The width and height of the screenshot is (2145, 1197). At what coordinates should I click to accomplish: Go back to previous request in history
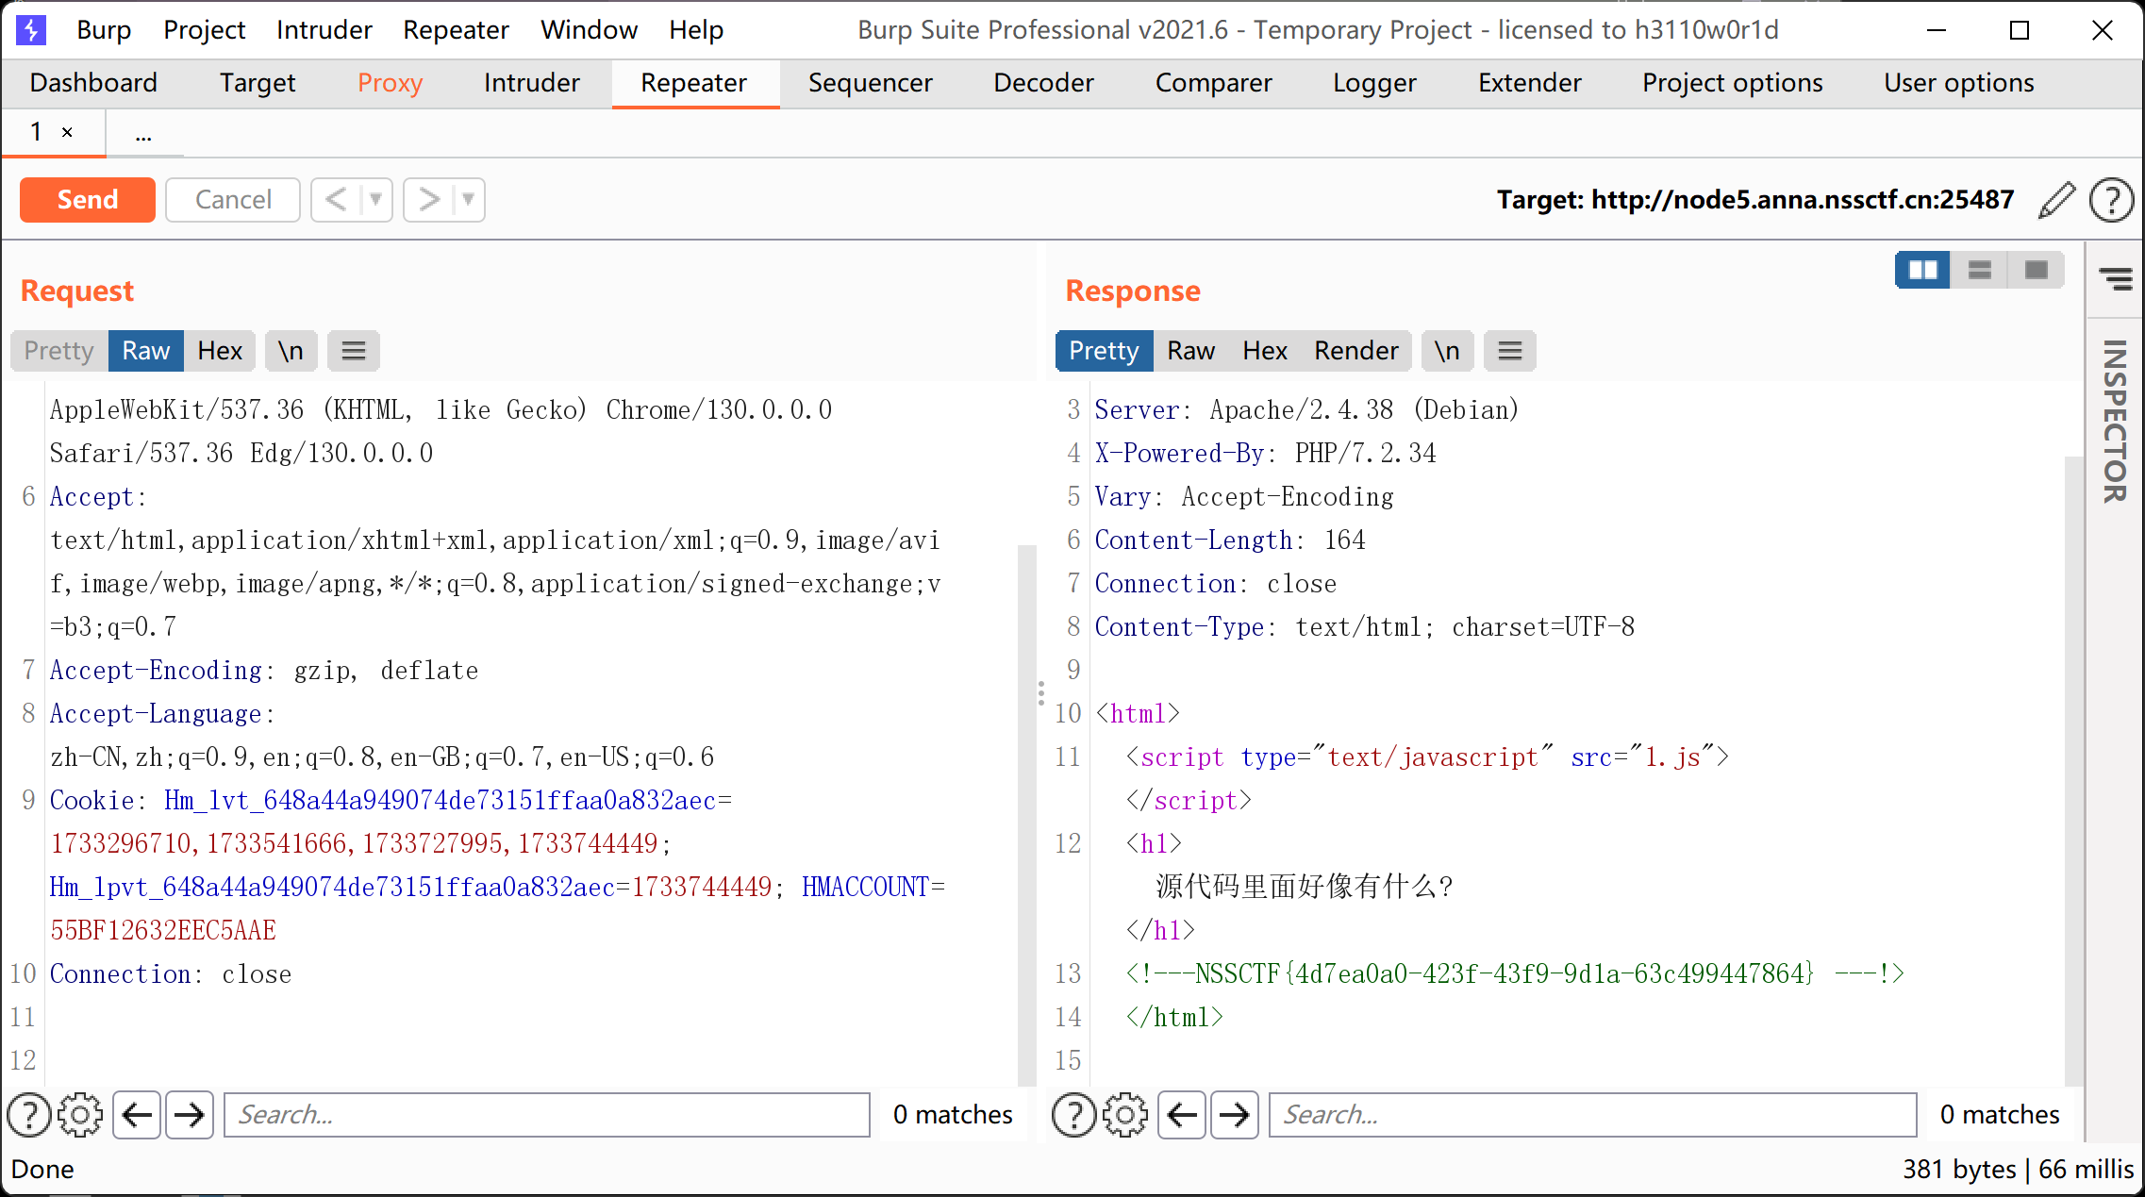pos(336,200)
